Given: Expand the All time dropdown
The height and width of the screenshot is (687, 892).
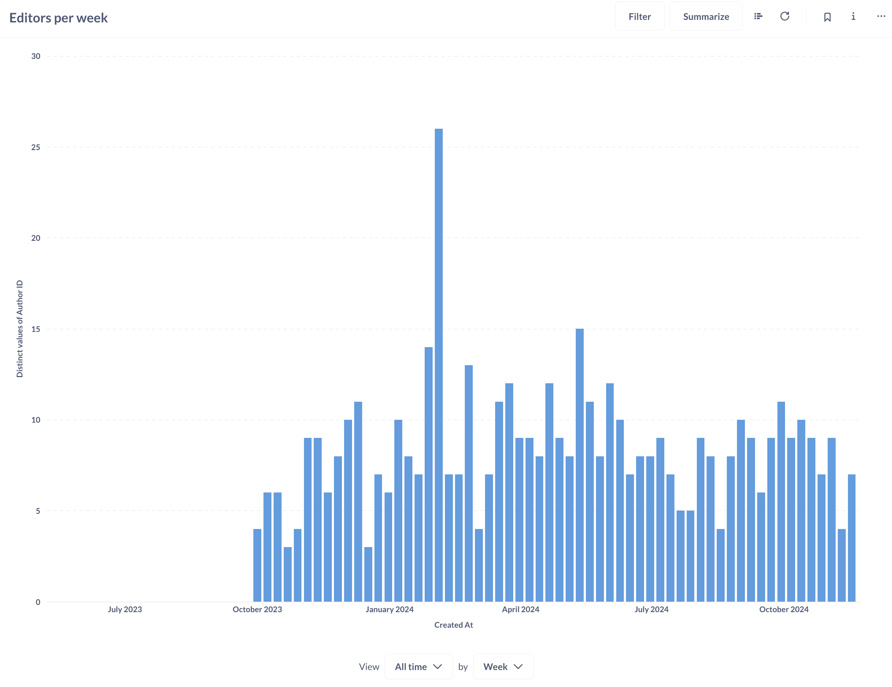Looking at the screenshot, I should pos(418,666).
